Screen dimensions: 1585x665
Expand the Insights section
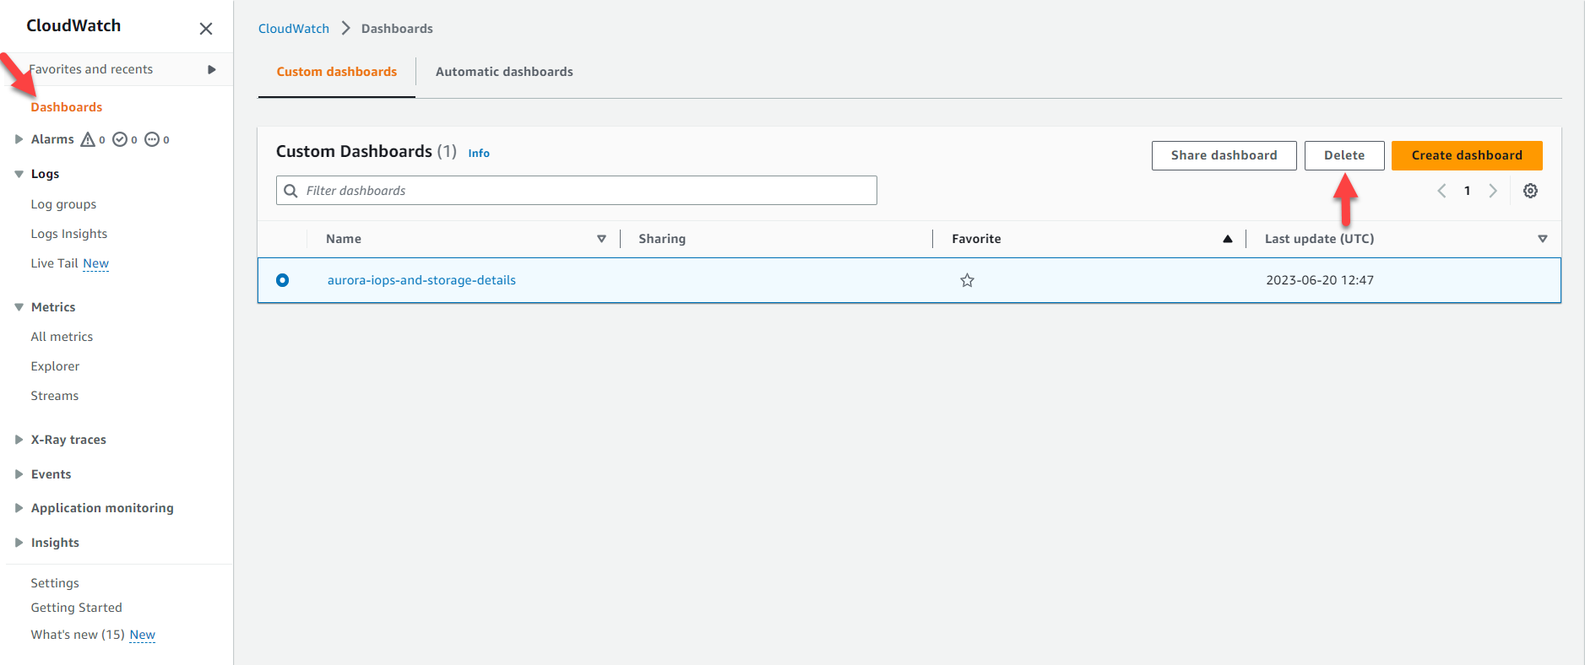pos(19,543)
